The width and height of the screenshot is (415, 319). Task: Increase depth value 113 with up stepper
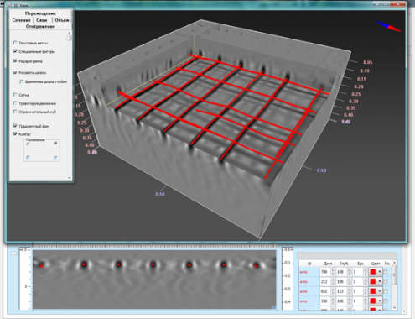349,290
